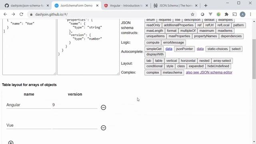Load the multipleOf example
256x144 pixels.
tap(188, 31)
